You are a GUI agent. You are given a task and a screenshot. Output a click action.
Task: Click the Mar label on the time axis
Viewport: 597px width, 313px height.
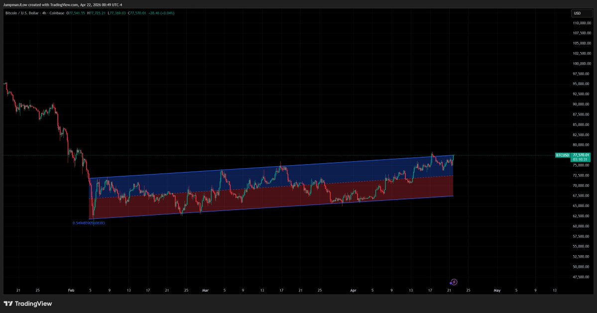[x=205, y=290]
